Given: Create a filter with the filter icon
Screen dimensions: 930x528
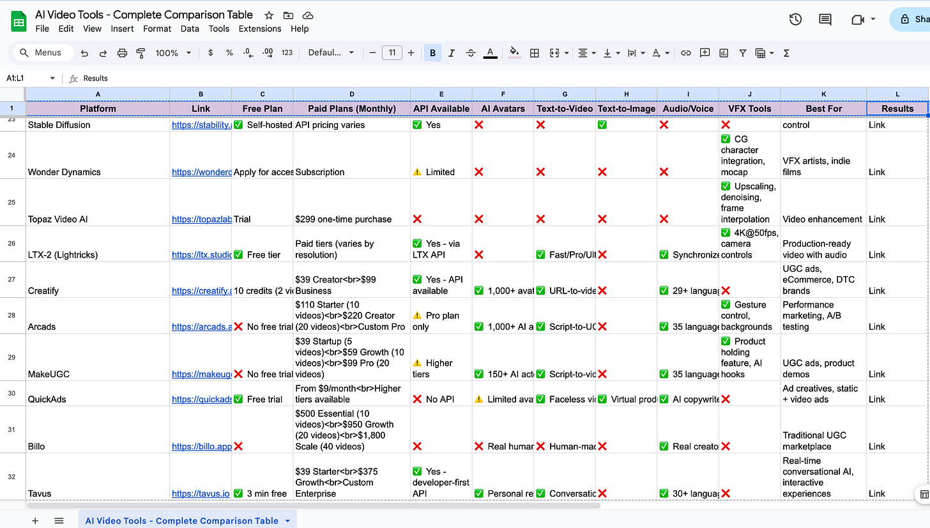Looking at the screenshot, I should [x=742, y=52].
